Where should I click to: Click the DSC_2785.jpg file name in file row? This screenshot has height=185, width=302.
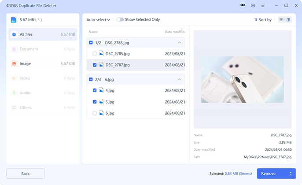coord(118,54)
